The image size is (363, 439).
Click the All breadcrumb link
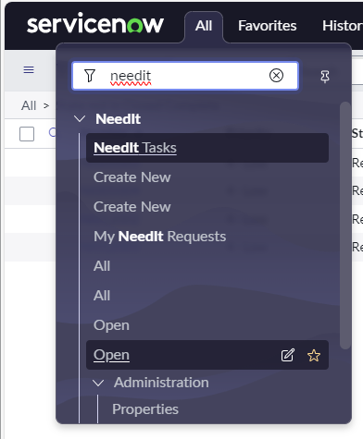point(29,105)
